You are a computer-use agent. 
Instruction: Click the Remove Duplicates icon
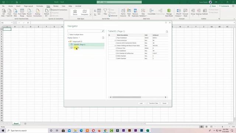(135, 13)
